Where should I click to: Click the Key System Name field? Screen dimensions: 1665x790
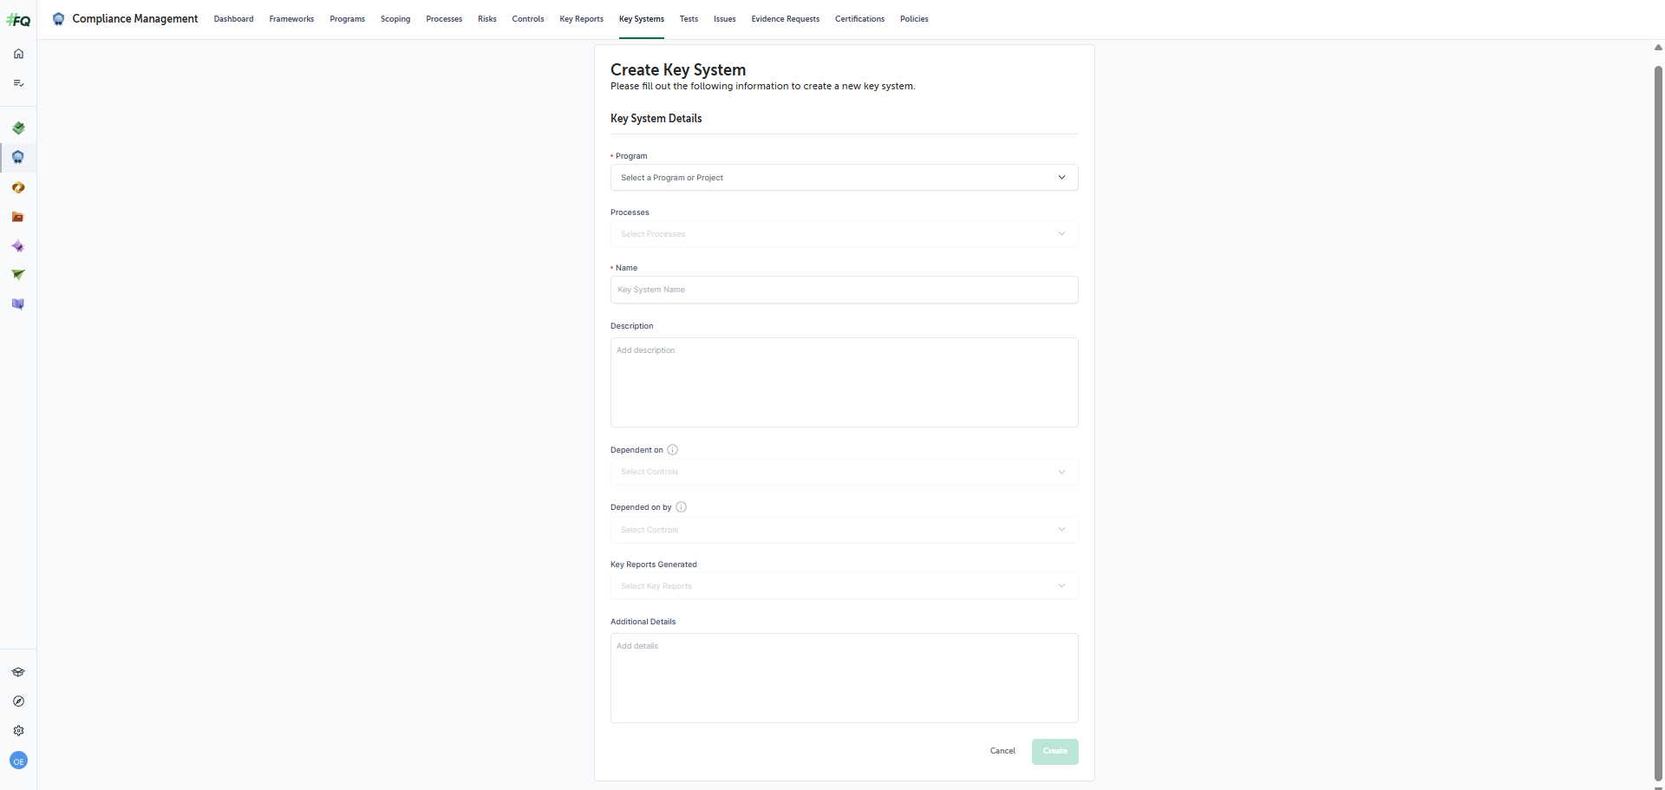click(x=843, y=290)
